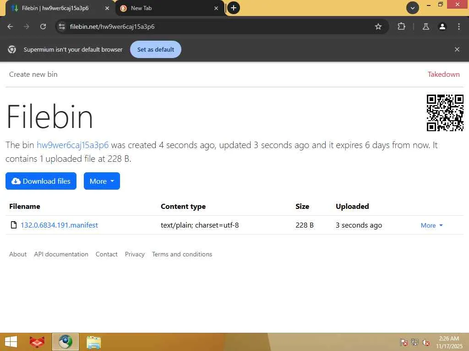Open the About footer link
The width and height of the screenshot is (469, 351).
click(18, 254)
